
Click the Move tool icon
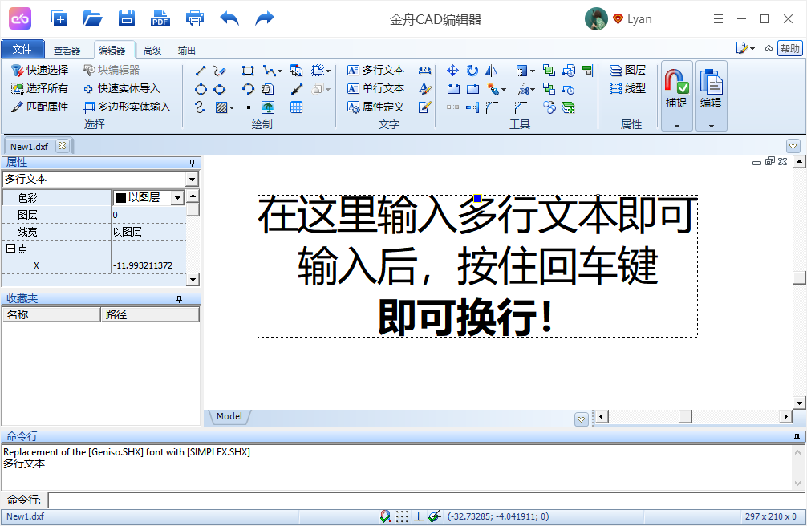(x=453, y=71)
